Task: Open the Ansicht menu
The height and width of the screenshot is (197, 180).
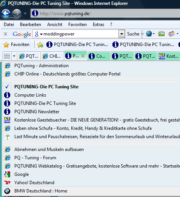Action: click(55, 25)
